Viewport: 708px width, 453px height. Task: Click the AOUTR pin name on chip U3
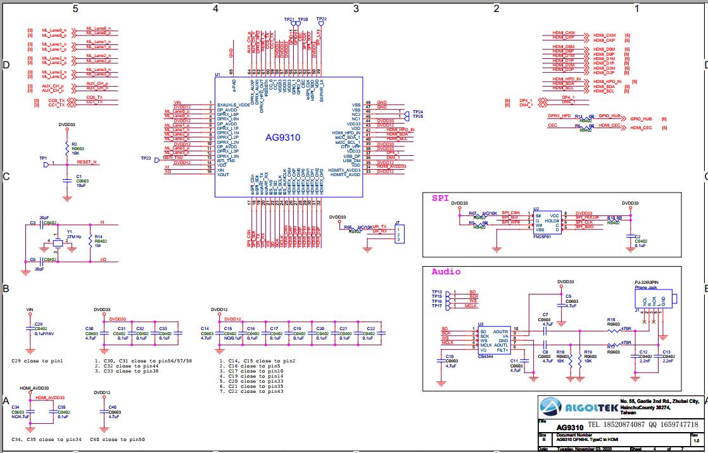(500, 331)
